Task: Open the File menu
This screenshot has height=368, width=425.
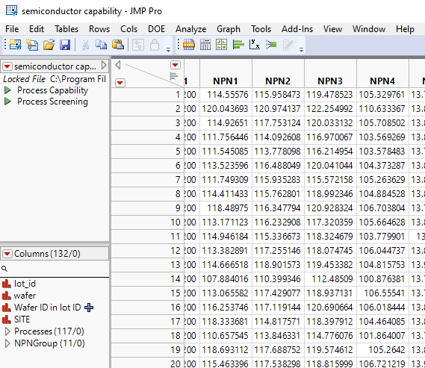Action: click(x=12, y=29)
